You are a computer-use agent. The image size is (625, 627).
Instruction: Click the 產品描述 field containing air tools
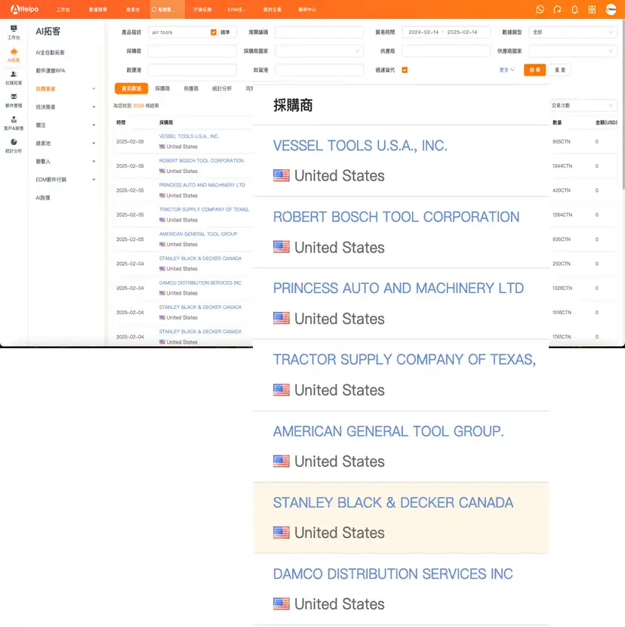click(192, 32)
